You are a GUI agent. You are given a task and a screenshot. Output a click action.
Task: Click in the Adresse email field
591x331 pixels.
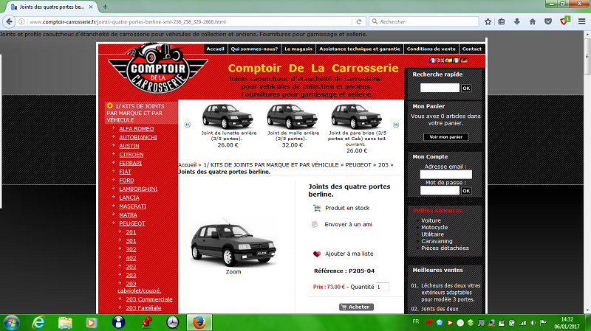click(446, 175)
